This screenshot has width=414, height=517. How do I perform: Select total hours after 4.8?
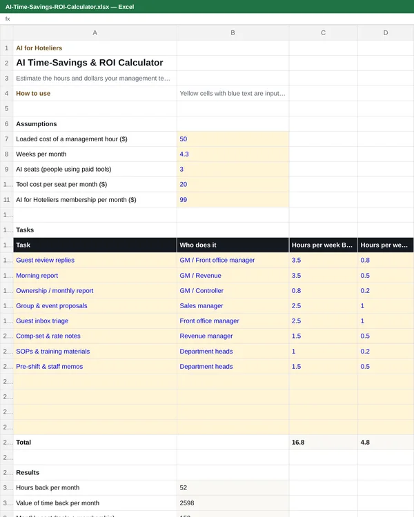point(386,442)
